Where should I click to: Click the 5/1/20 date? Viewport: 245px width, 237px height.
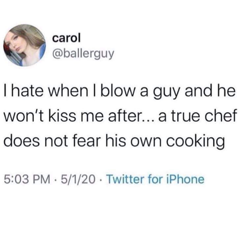(78, 179)
